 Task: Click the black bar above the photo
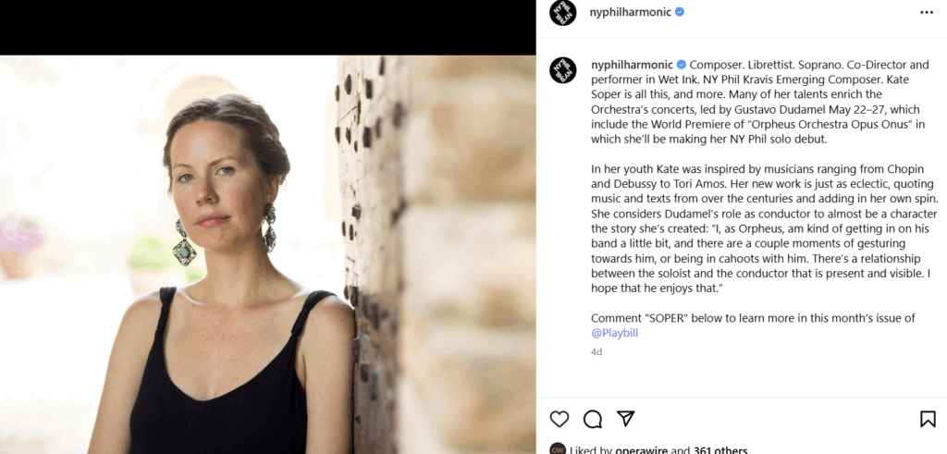click(x=267, y=28)
